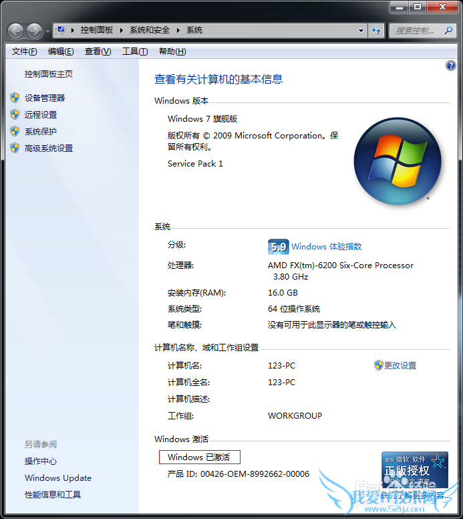Maximize the System window
Viewport: 463px width, 519px height.
click(x=418, y=7)
